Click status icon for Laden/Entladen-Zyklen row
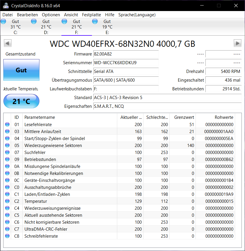The width and height of the screenshot is (245, 251). [x=7, y=194]
